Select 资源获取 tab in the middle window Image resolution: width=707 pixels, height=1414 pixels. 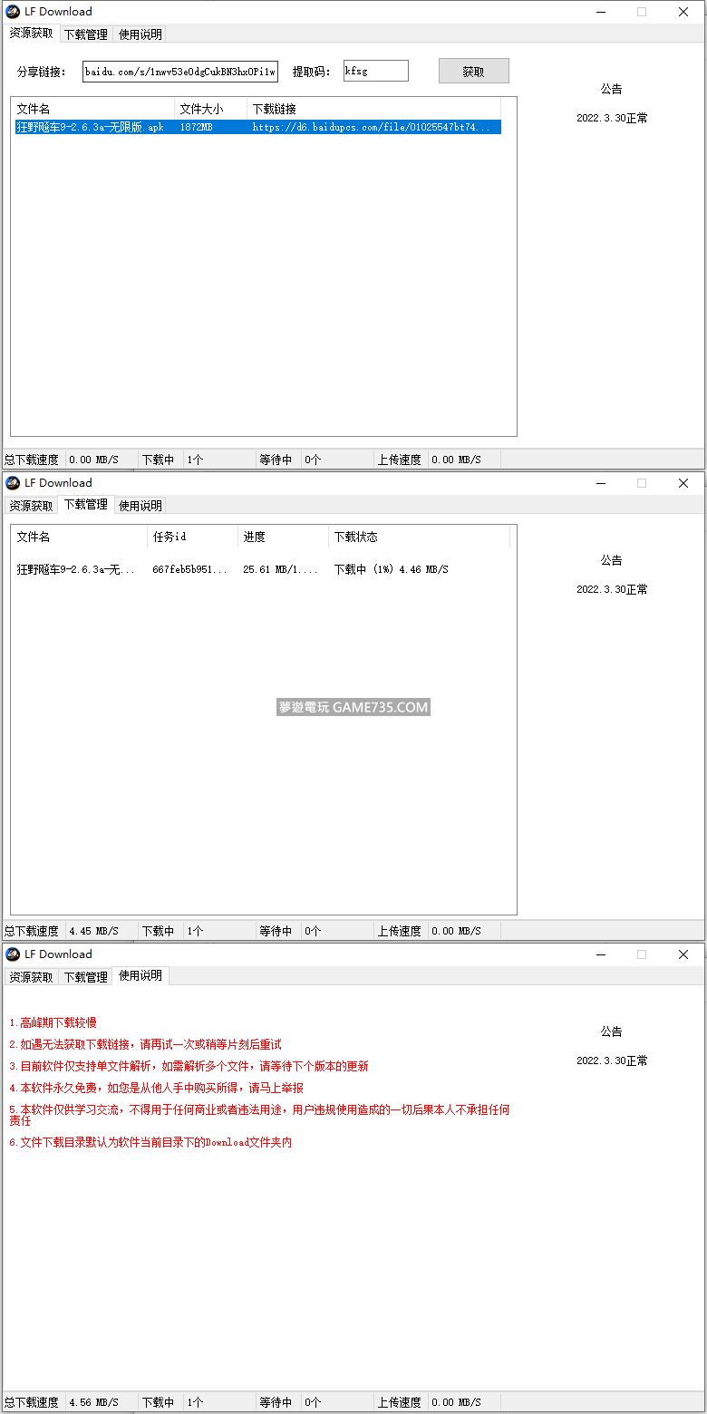pyautogui.click(x=31, y=506)
